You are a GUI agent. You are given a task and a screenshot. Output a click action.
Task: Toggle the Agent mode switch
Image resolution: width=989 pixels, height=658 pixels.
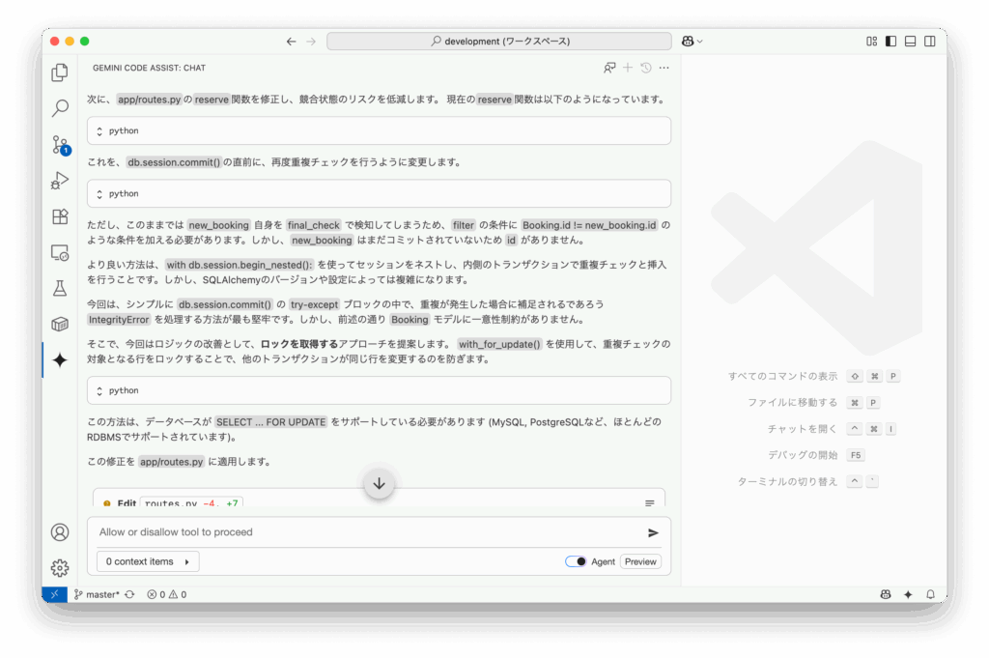[576, 561]
